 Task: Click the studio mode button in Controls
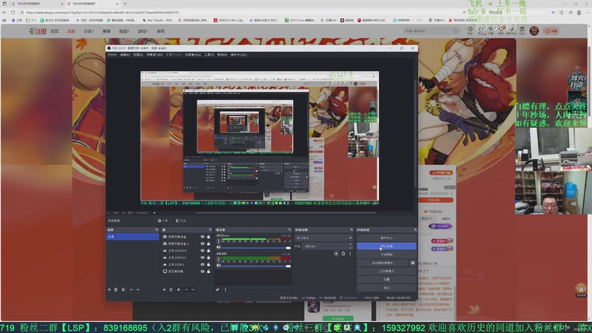pos(386,271)
